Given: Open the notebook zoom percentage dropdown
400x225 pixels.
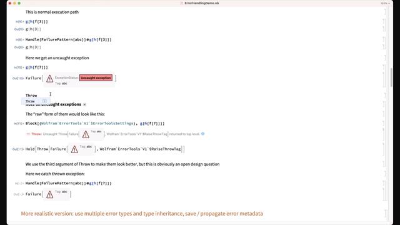Looking at the screenshot, I should 385,3.
